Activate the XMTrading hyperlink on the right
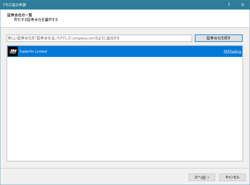This screenshot has height=185, width=250. [233, 51]
